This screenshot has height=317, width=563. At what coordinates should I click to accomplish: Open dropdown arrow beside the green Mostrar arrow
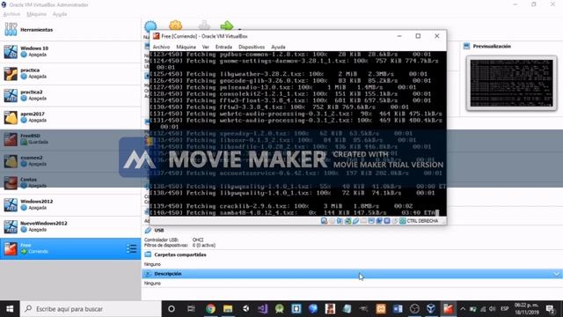[x=239, y=29]
